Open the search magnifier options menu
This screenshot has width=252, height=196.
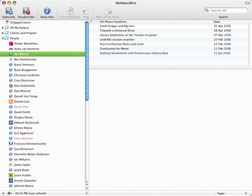coord(207,11)
